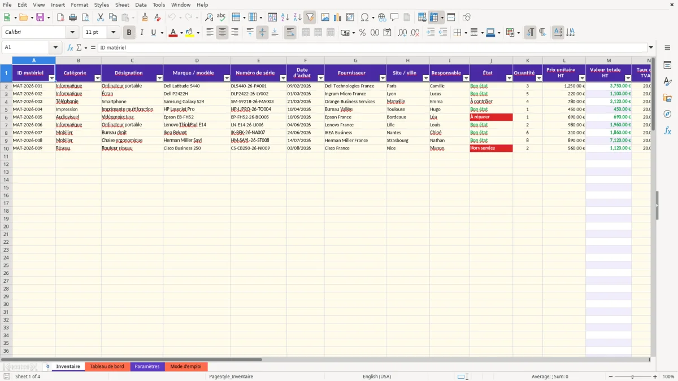This screenshot has width=678, height=381.
Task: Toggle the AutoFilter funnel button
Action: point(310,17)
